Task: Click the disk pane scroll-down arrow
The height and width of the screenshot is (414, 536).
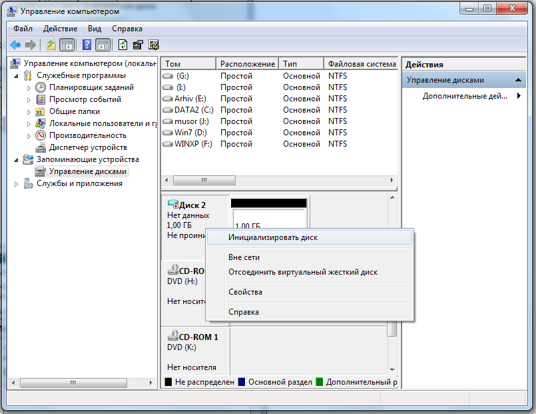Action: [392, 369]
